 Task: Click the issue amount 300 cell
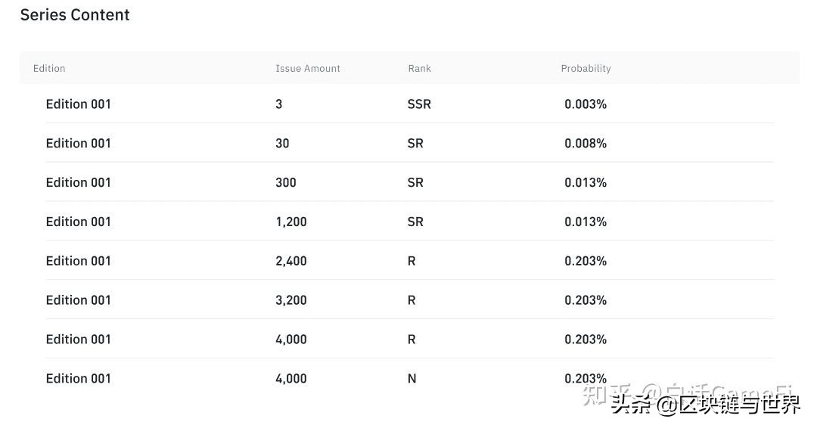point(286,183)
